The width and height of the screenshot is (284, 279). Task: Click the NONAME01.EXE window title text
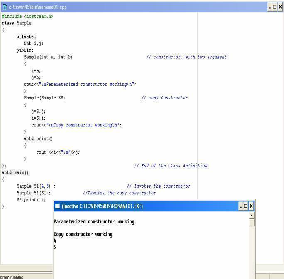102,206
